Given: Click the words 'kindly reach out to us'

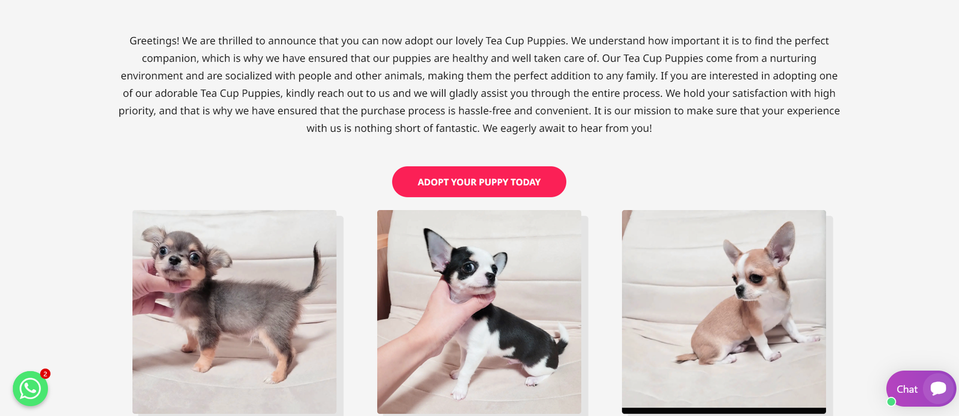Looking at the screenshot, I should coord(337,93).
